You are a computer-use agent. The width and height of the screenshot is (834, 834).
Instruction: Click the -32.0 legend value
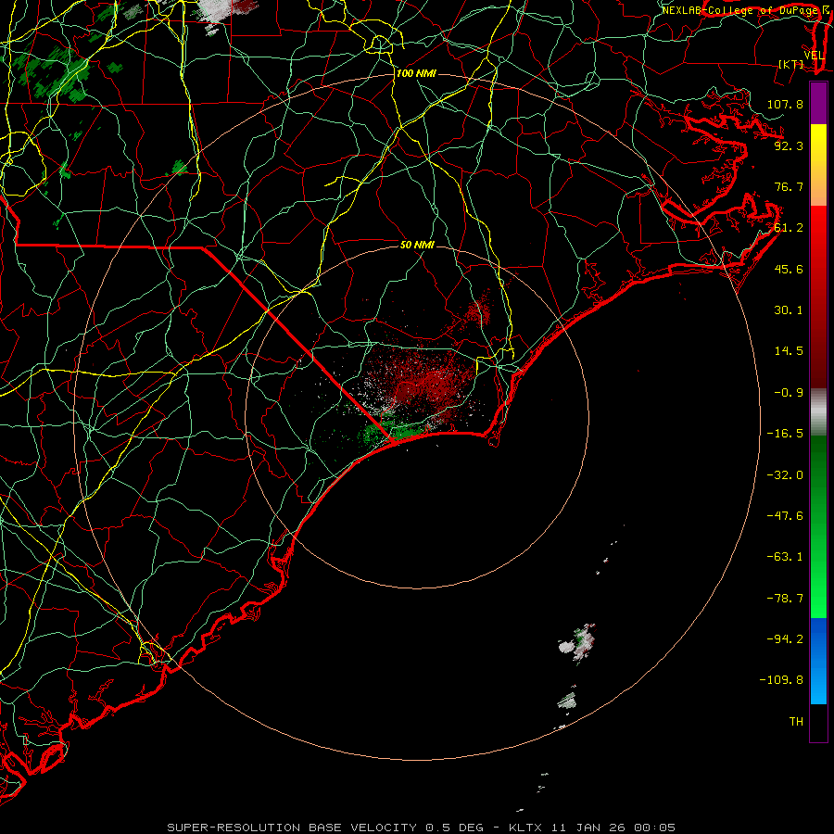click(785, 475)
